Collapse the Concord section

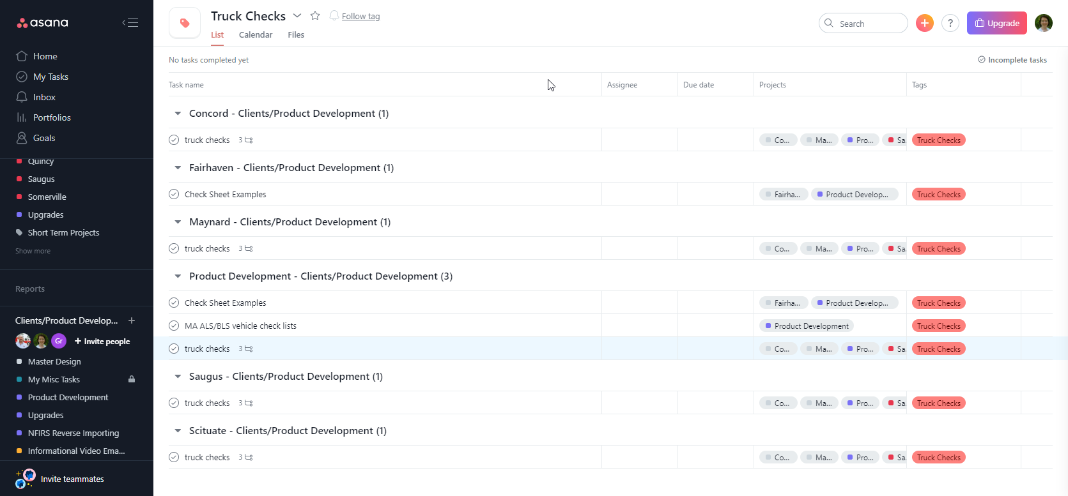(178, 114)
